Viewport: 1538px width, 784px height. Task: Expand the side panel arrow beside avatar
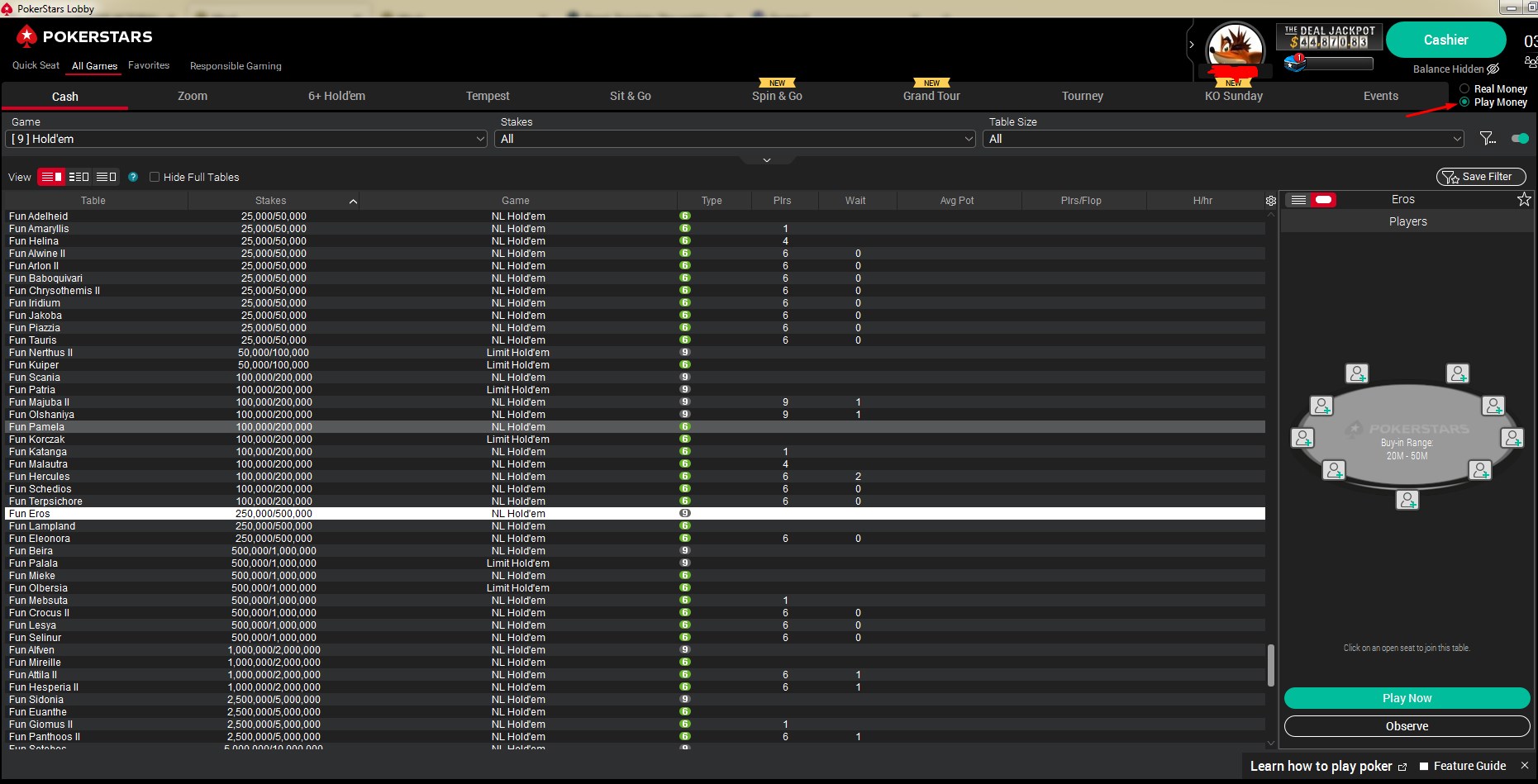coord(1191,45)
